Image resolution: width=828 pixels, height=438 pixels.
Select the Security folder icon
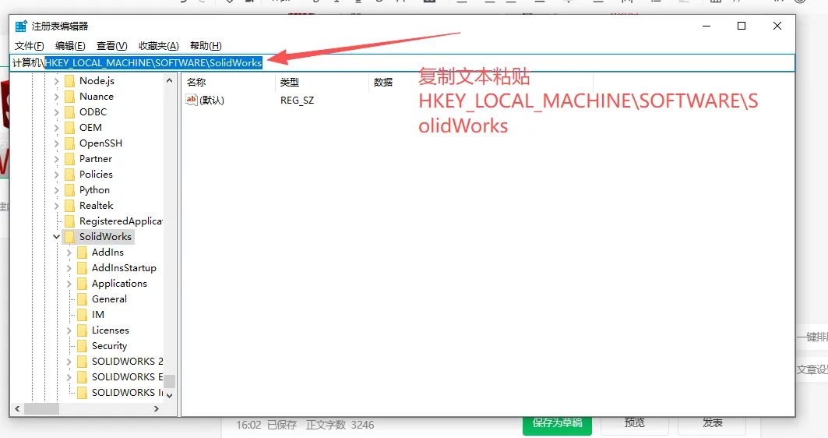coord(82,347)
